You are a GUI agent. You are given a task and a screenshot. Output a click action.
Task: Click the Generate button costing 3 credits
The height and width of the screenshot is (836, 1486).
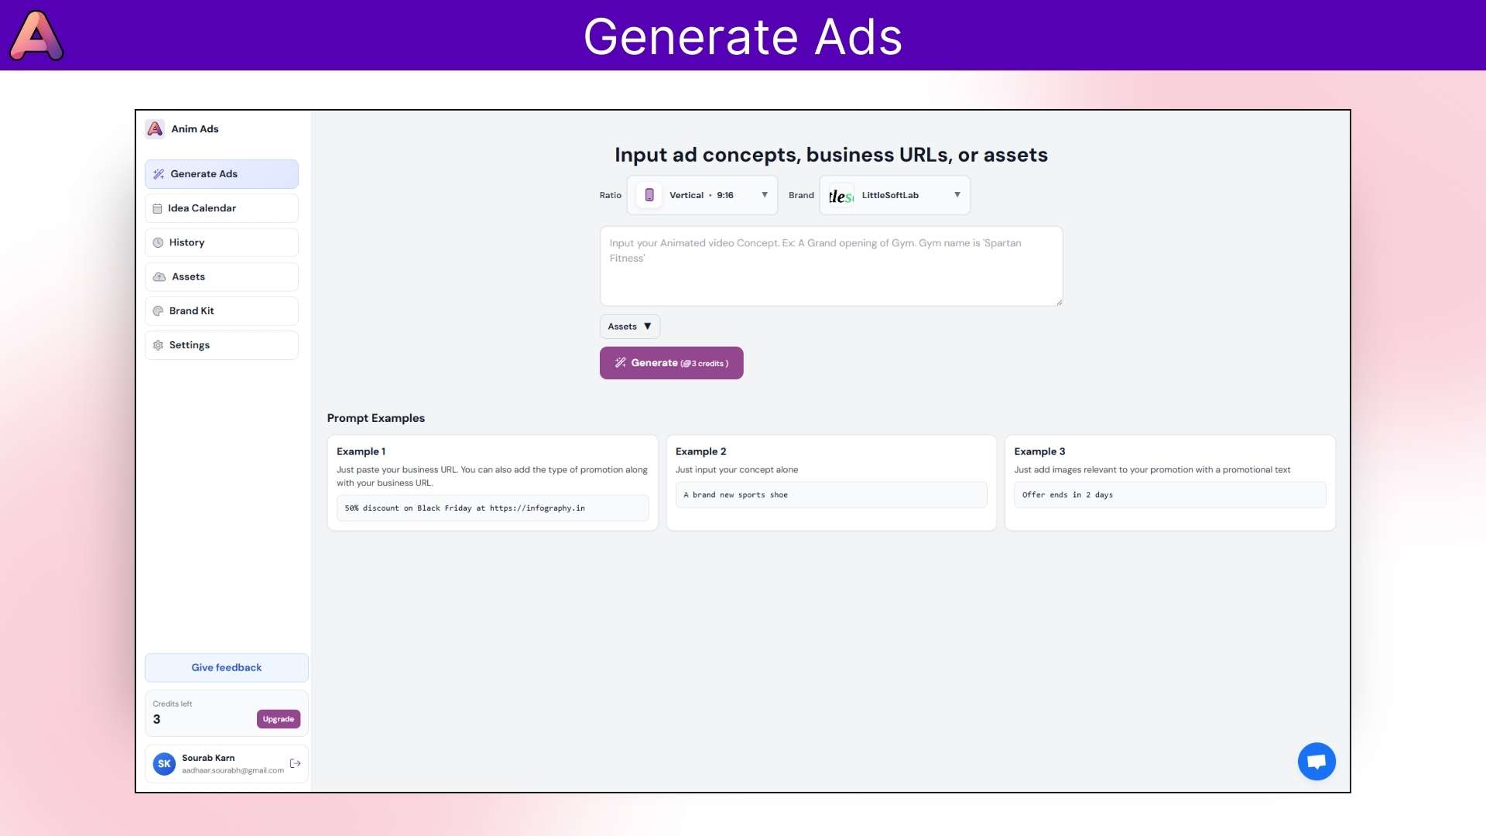pyautogui.click(x=671, y=362)
